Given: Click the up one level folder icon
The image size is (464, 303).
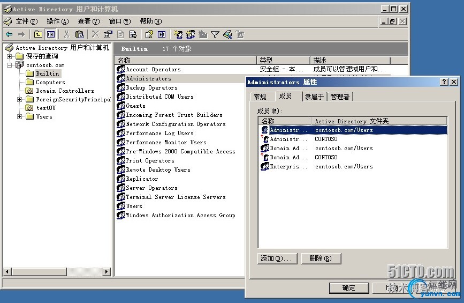Looking at the screenshot, I should [38, 34].
